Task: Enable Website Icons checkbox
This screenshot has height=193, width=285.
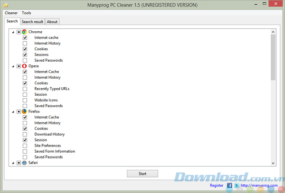Action: (x=25, y=101)
